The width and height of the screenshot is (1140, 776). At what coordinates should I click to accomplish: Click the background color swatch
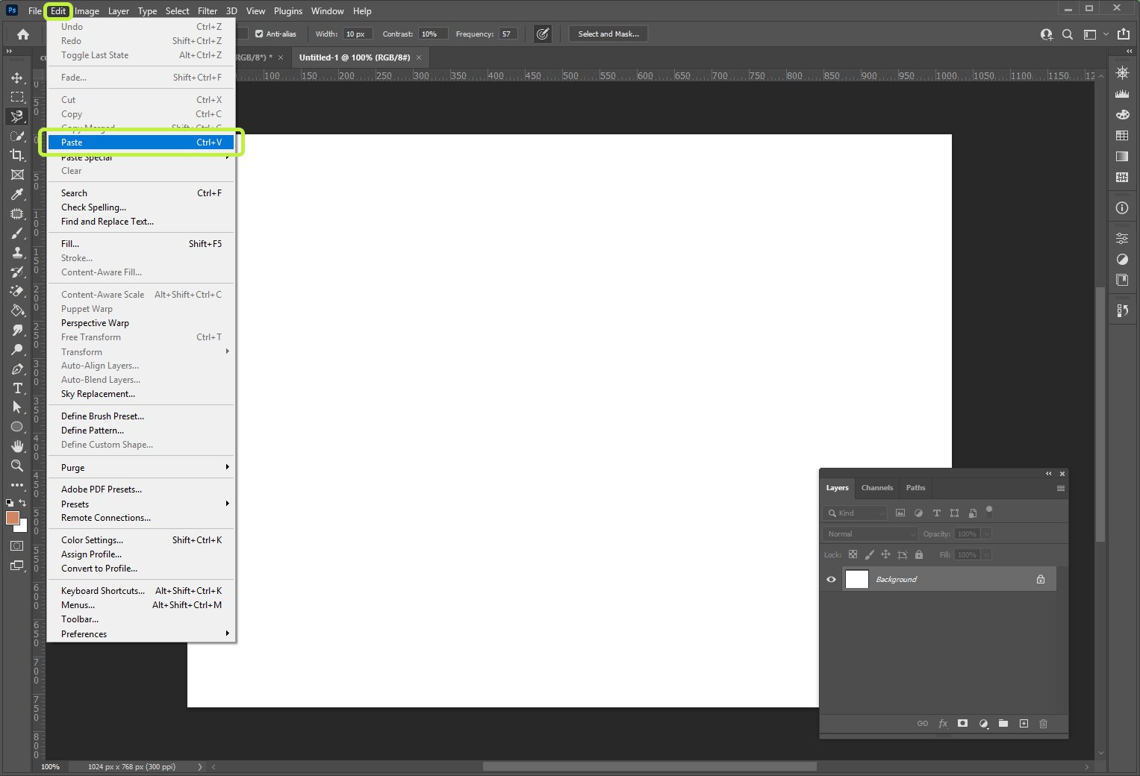[x=23, y=528]
